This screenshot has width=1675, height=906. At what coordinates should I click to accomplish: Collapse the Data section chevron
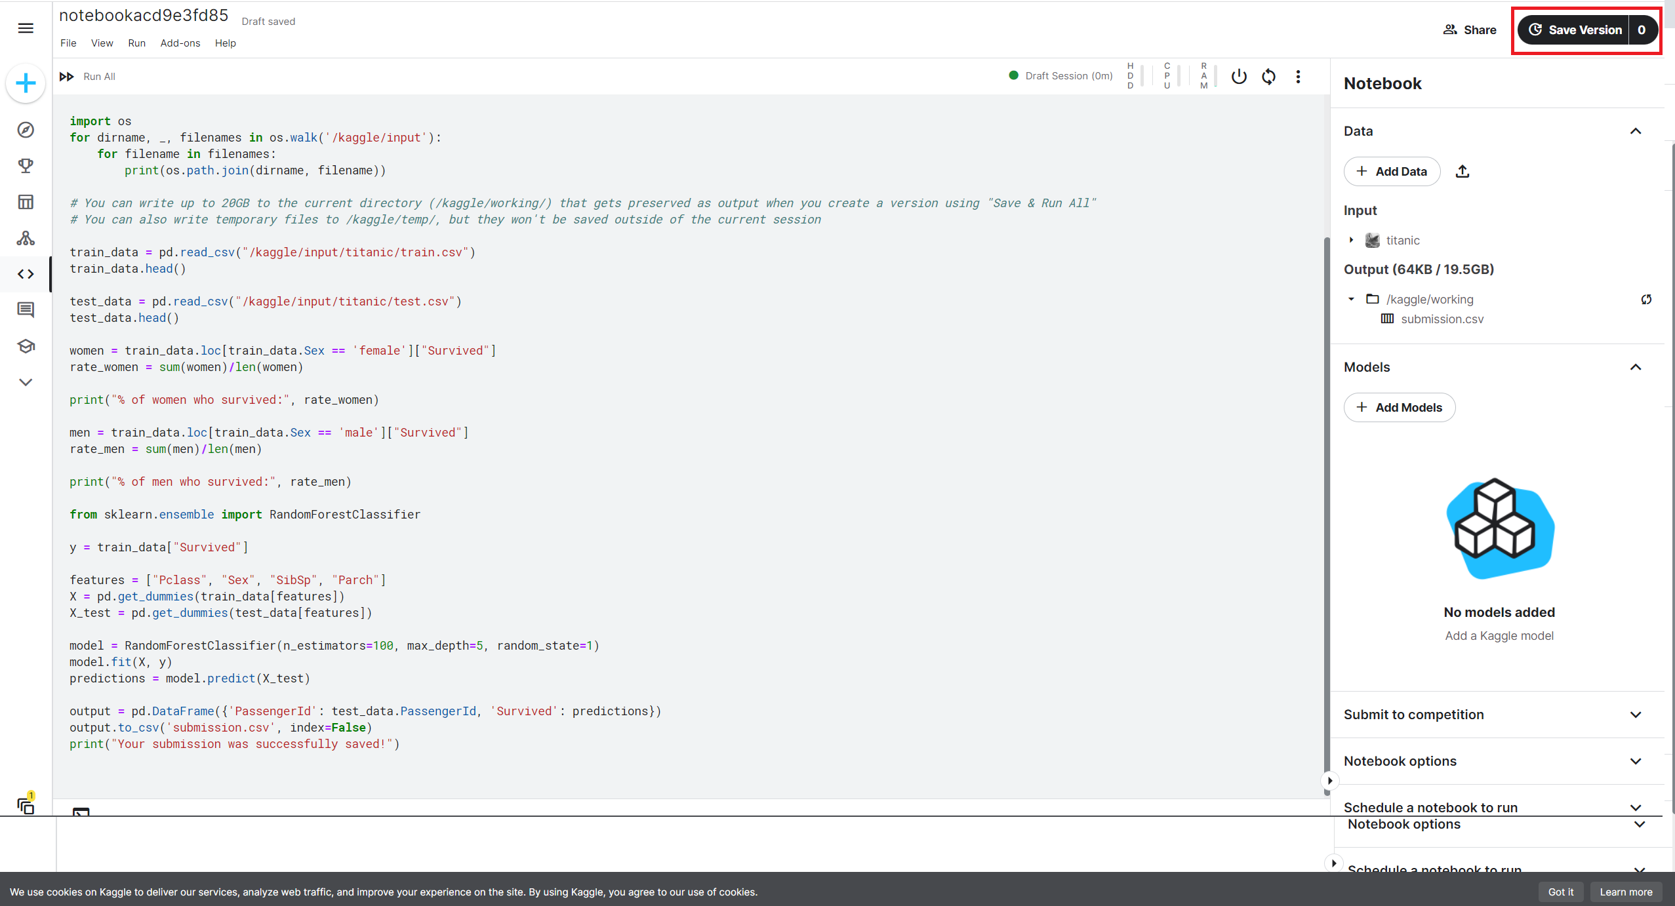click(1635, 131)
